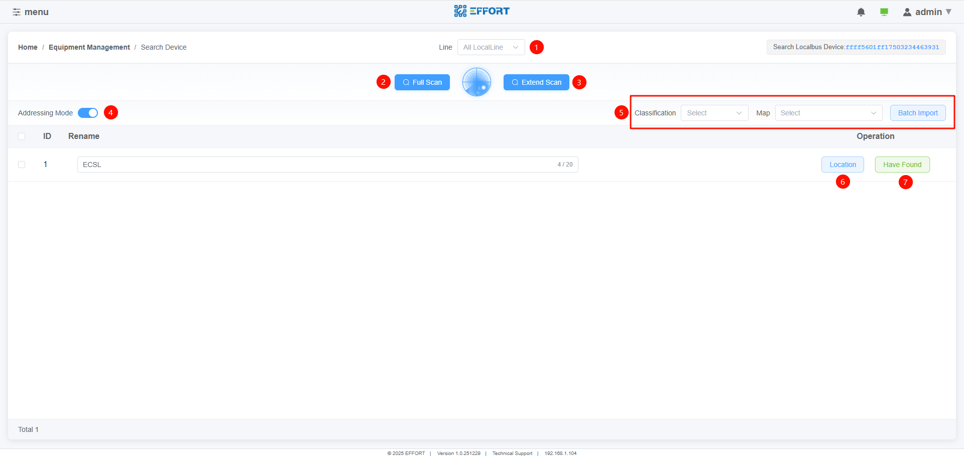Click Location button for device 1

[x=842, y=165]
